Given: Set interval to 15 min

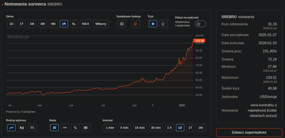Looking at the screenshot, I should point(140,128).
